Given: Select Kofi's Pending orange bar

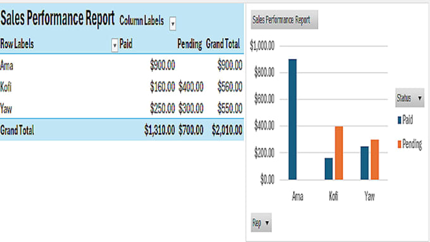Looking at the screenshot, I should (339, 153).
